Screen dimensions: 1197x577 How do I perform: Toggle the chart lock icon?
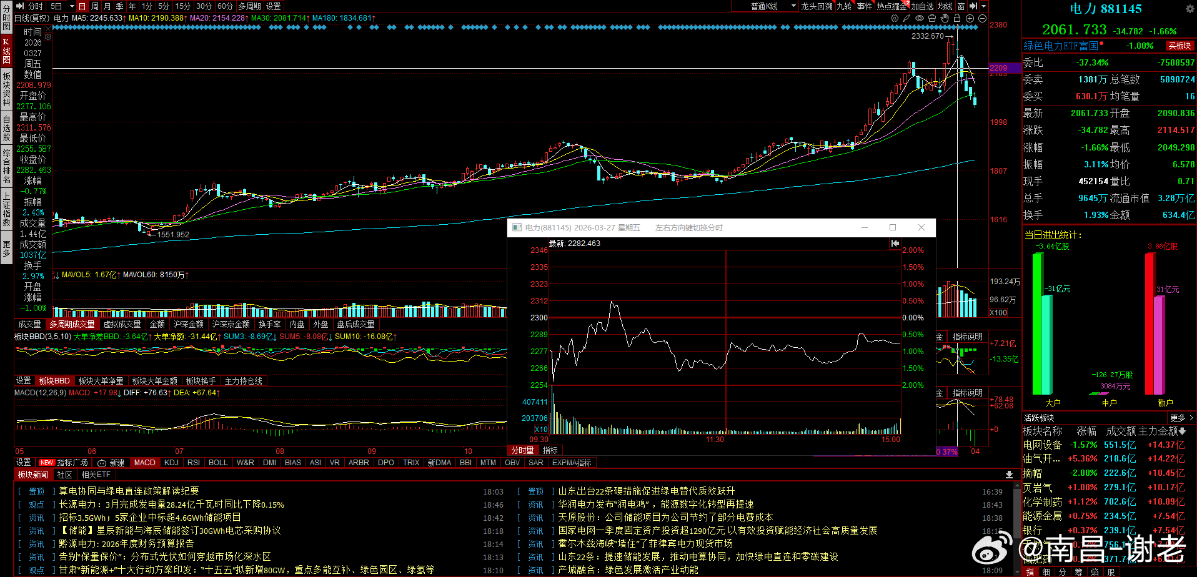[x=957, y=18]
